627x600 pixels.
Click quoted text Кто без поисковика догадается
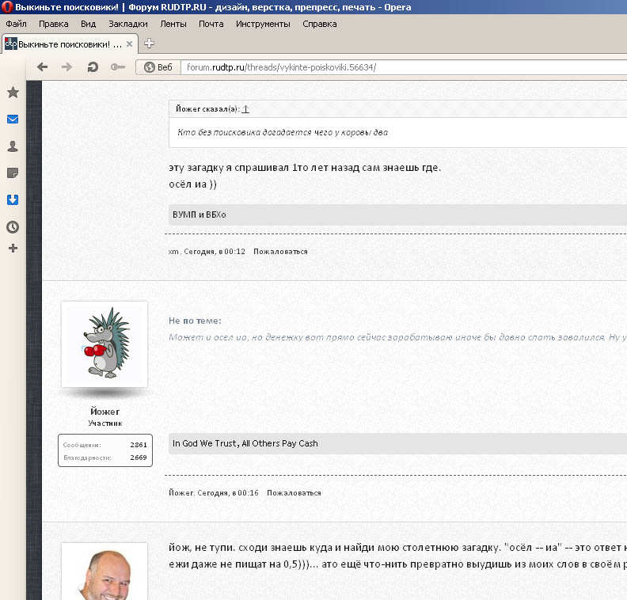point(283,132)
